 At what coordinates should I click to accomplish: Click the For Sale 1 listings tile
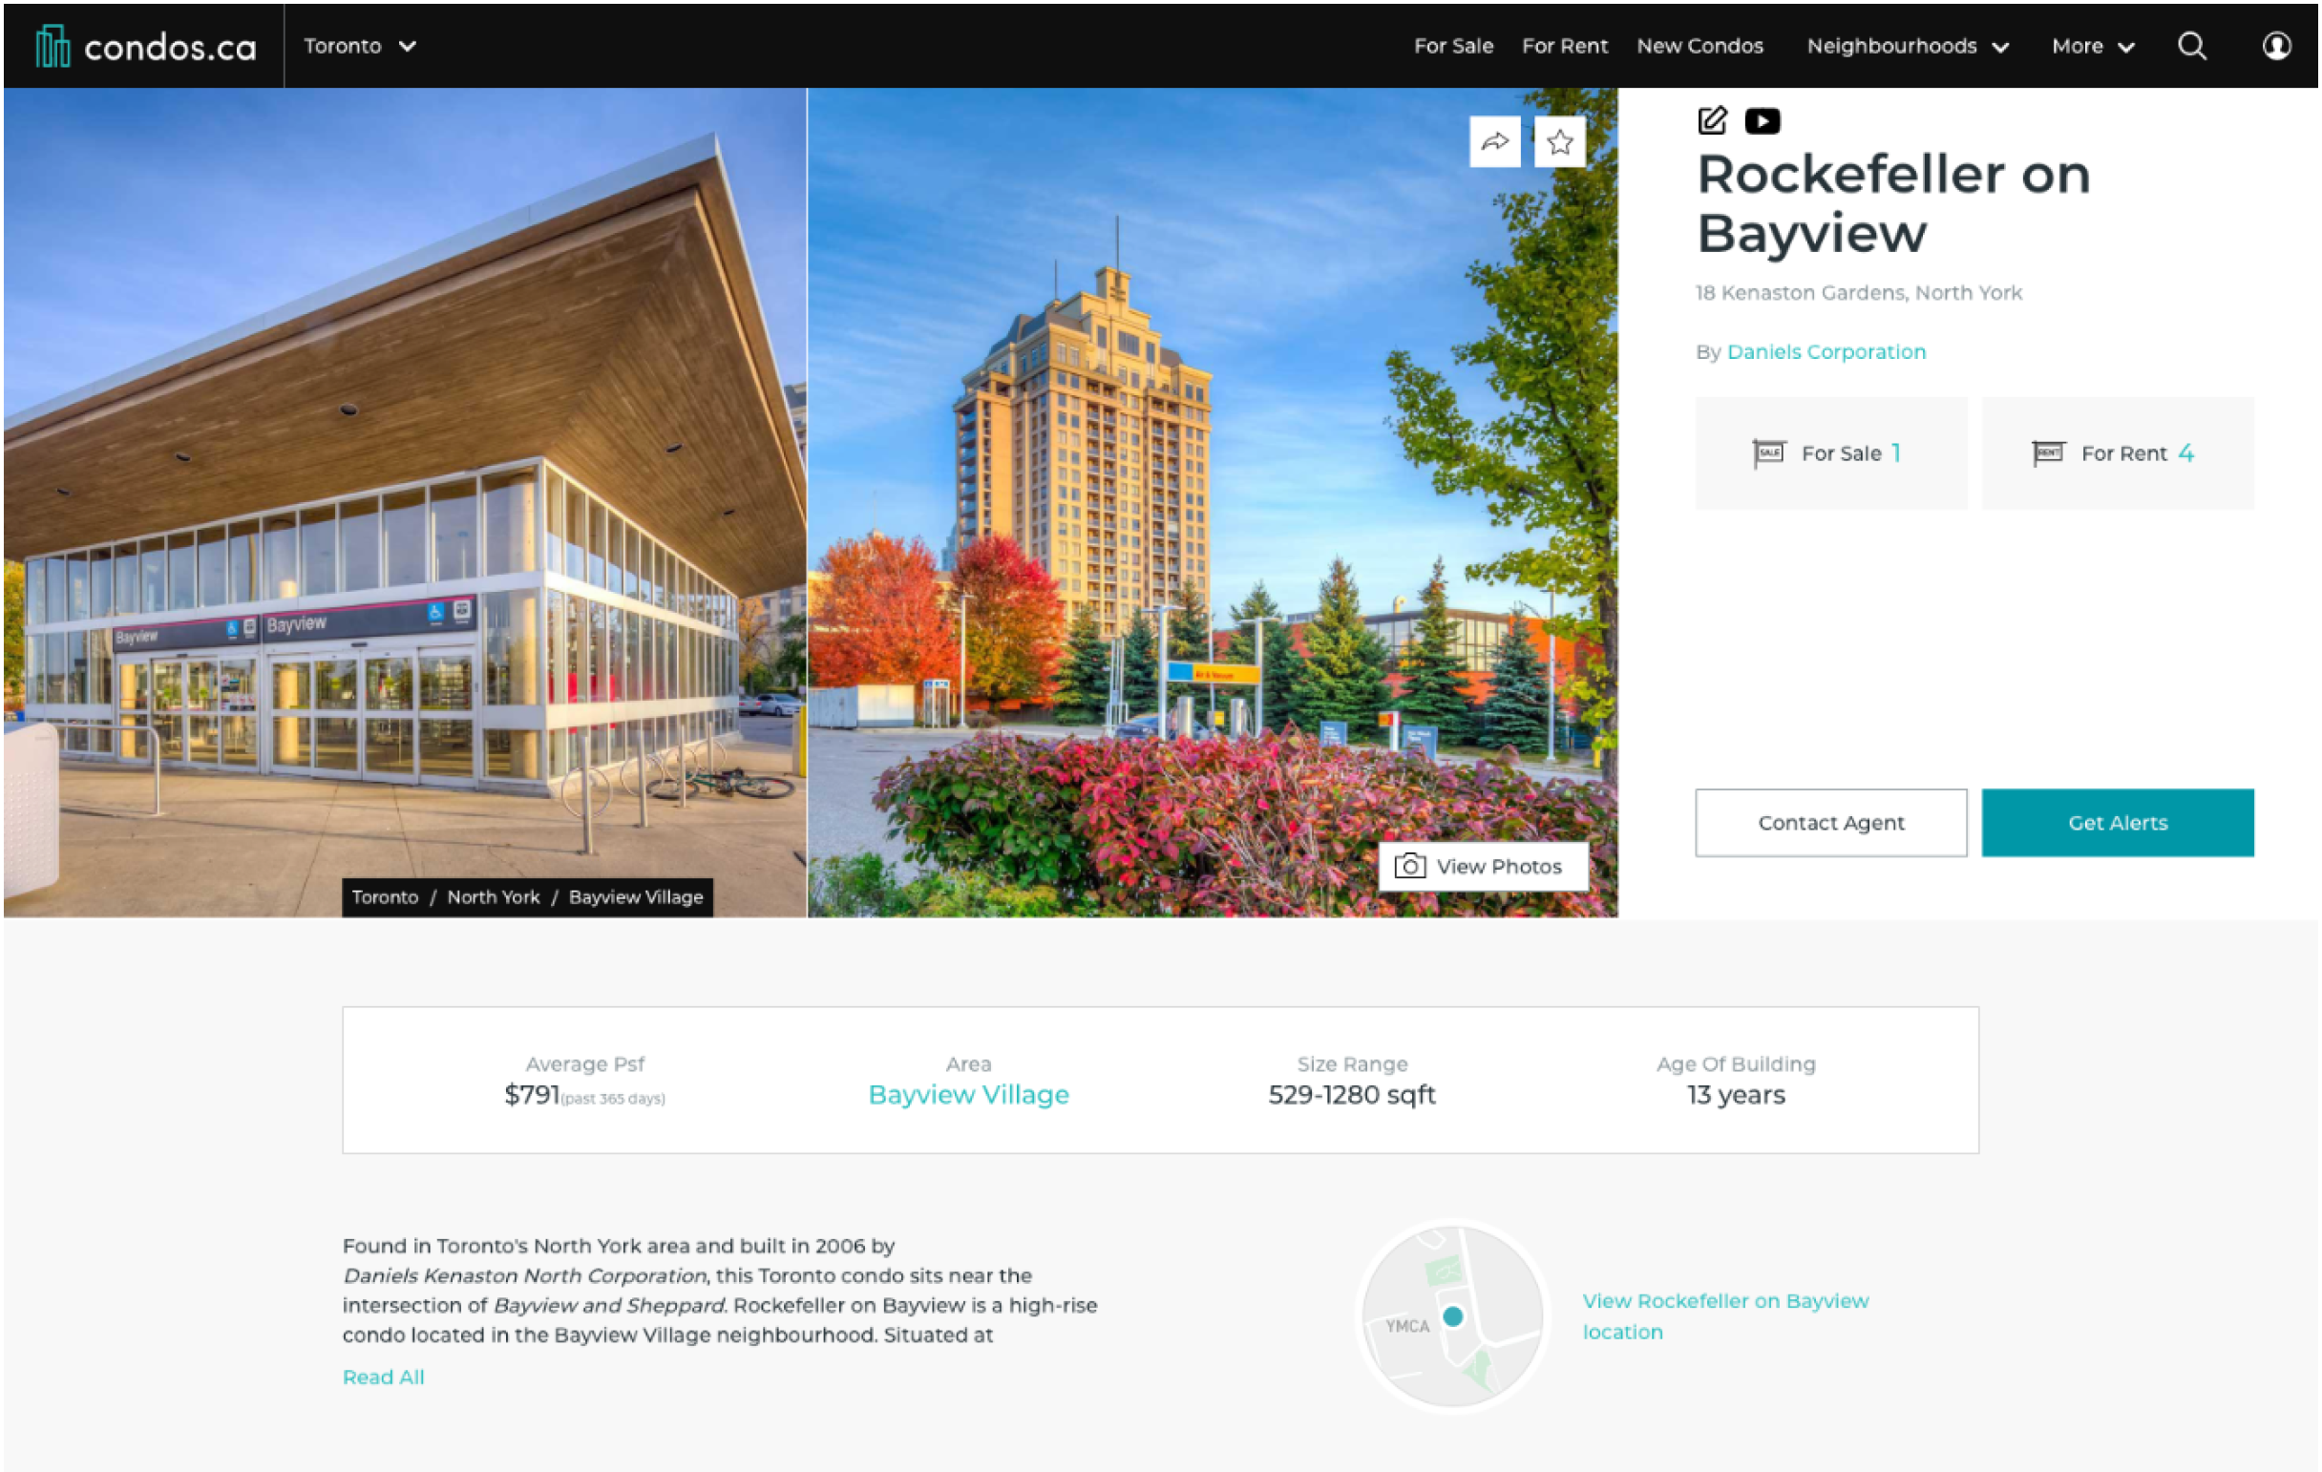coord(1830,453)
